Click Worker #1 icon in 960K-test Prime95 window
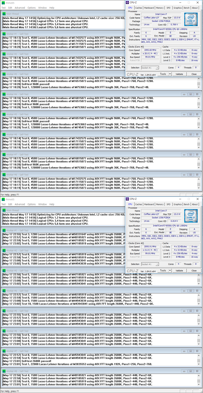Viewport: 203px width, 393px height. (x=4, y=34)
